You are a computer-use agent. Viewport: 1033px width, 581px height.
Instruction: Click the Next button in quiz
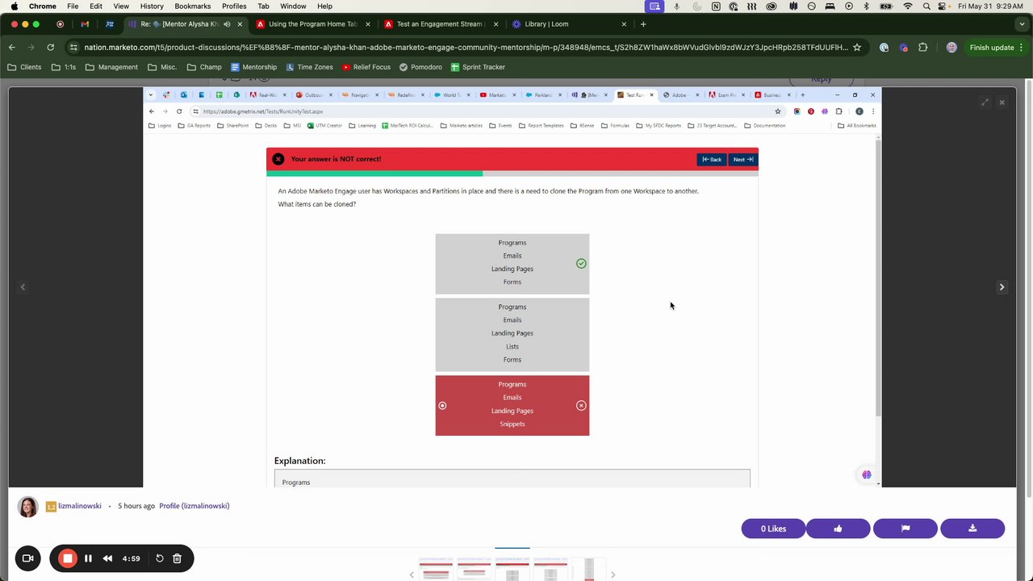pyautogui.click(x=742, y=159)
